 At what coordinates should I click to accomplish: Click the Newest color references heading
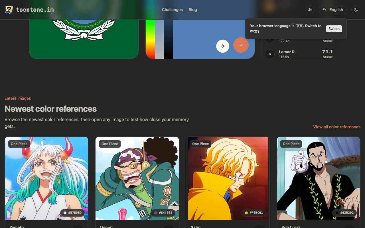(x=50, y=109)
